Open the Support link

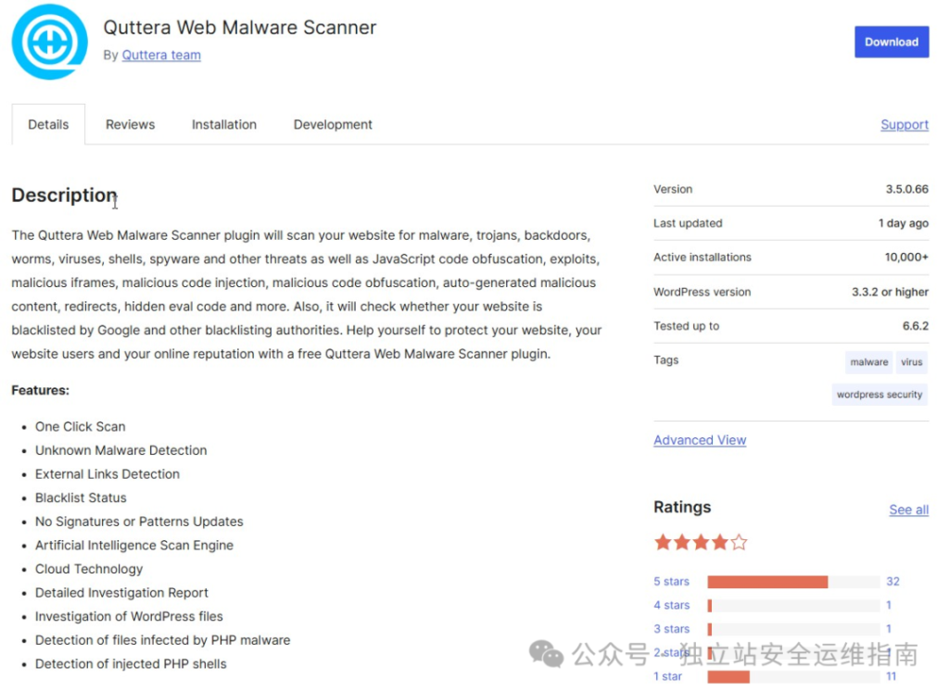(905, 125)
